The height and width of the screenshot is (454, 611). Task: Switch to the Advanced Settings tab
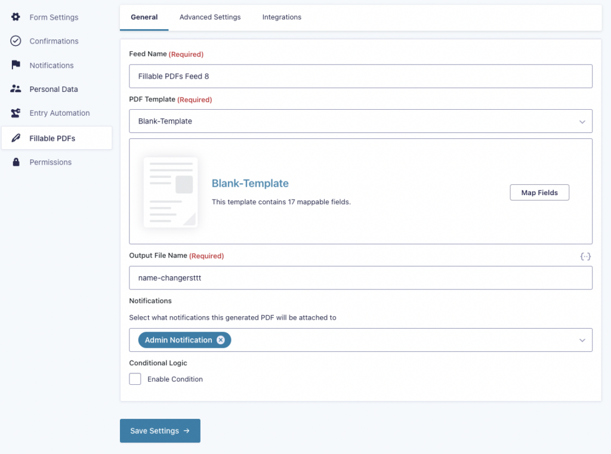click(x=210, y=17)
